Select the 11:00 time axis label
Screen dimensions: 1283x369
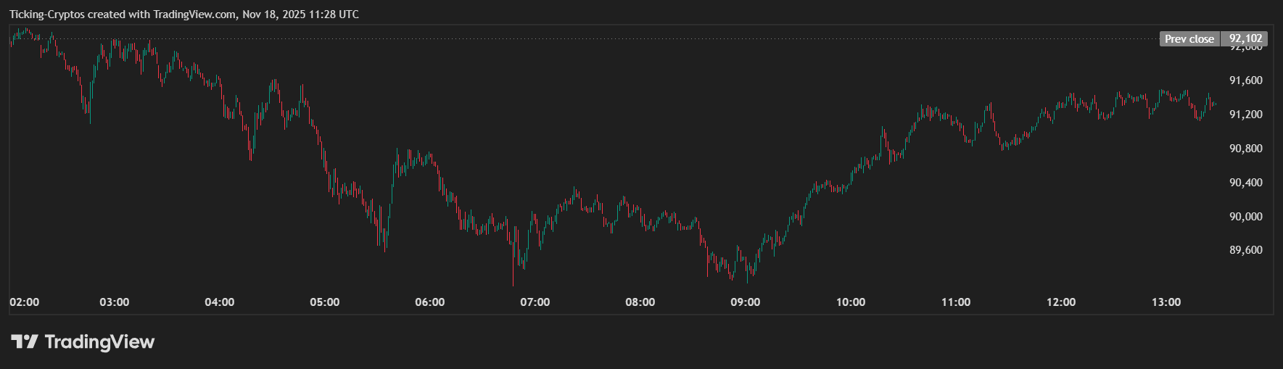pos(956,302)
